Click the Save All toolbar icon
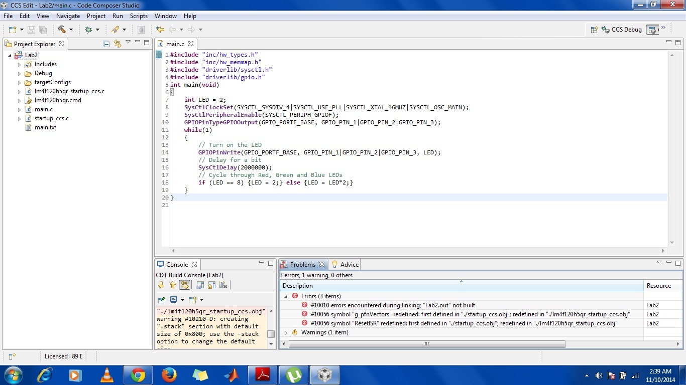This screenshot has width=686, height=385. click(x=43, y=30)
